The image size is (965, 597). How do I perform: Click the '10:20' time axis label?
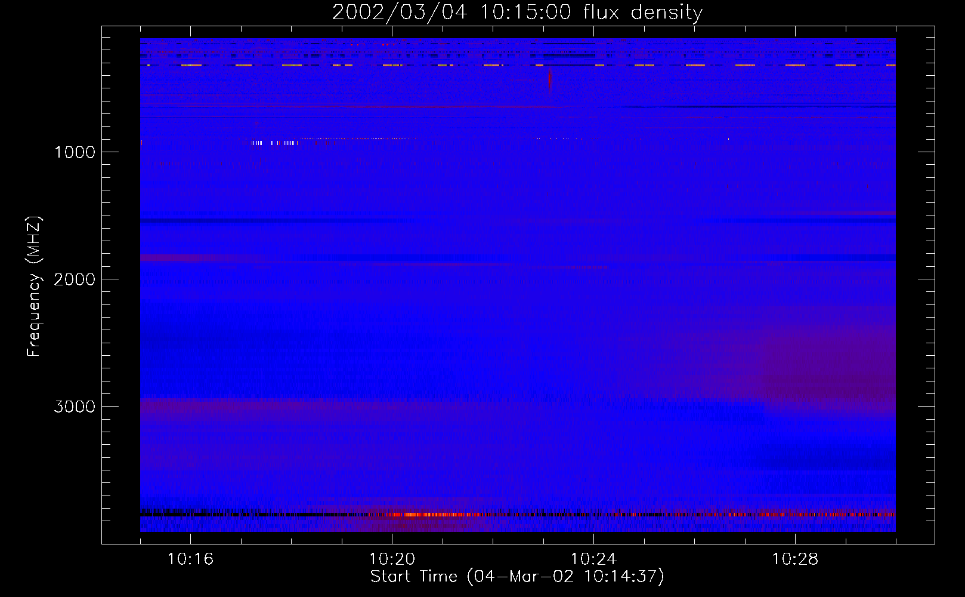pyautogui.click(x=392, y=559)
